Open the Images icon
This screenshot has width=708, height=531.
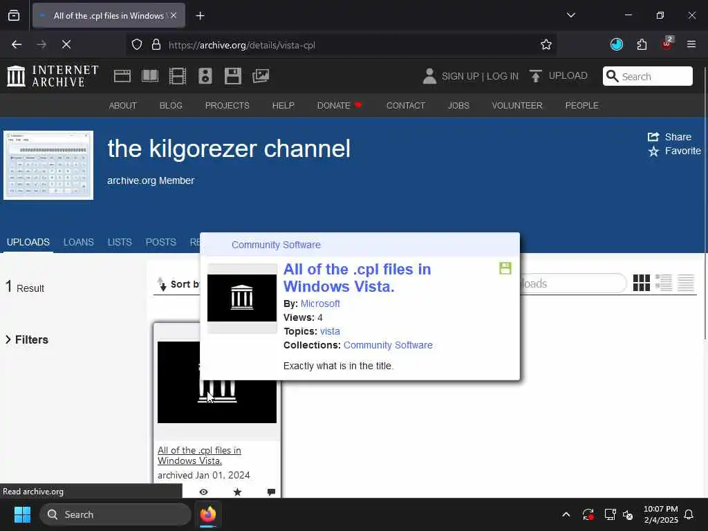pos(261,76)
